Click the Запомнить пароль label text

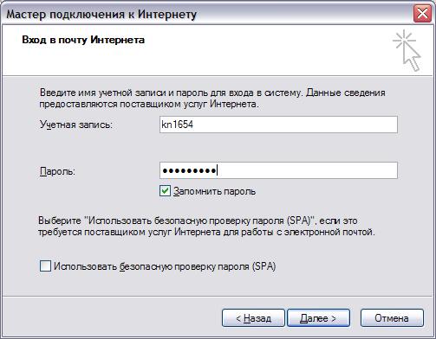[x=214, y=191]
